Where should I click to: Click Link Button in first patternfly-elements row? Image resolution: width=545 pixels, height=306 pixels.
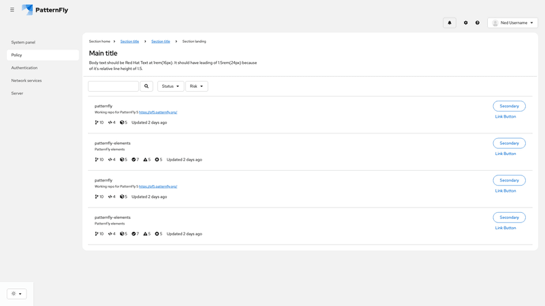[505, 154]
